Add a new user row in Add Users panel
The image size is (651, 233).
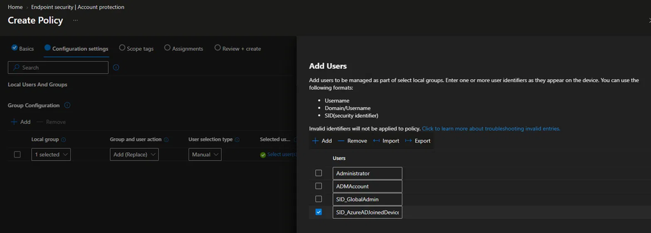pyautogui.click(x=322, y=141)
